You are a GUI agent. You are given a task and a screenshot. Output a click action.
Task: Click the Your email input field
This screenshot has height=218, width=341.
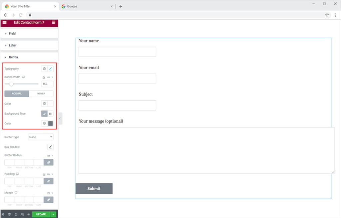click(117, 79)
